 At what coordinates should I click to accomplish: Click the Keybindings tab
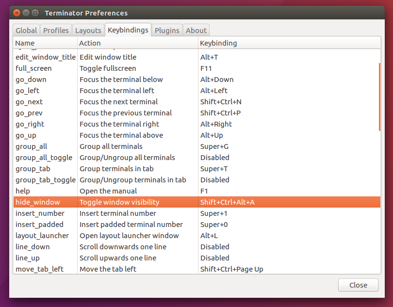(128, 30)
